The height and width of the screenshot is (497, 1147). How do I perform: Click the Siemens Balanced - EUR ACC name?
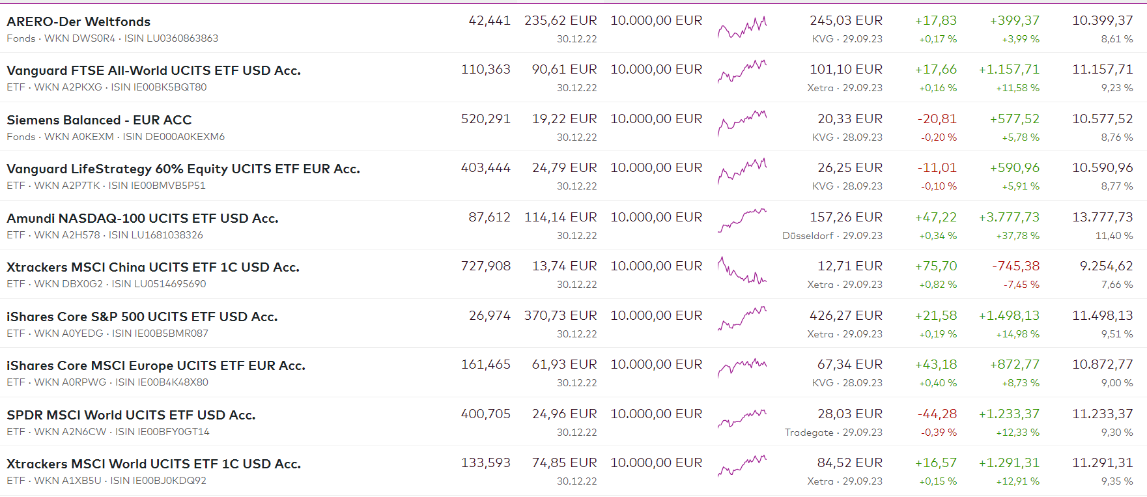pos(99,120)
